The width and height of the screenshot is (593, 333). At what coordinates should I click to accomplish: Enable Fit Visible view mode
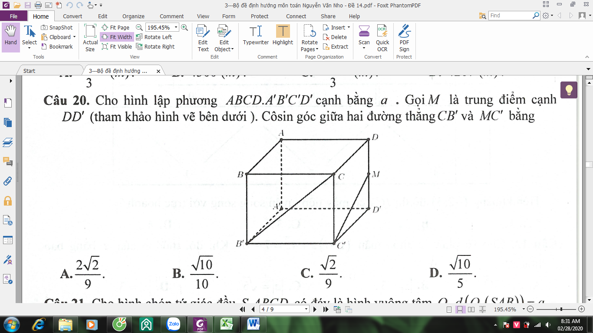[117, 47]
